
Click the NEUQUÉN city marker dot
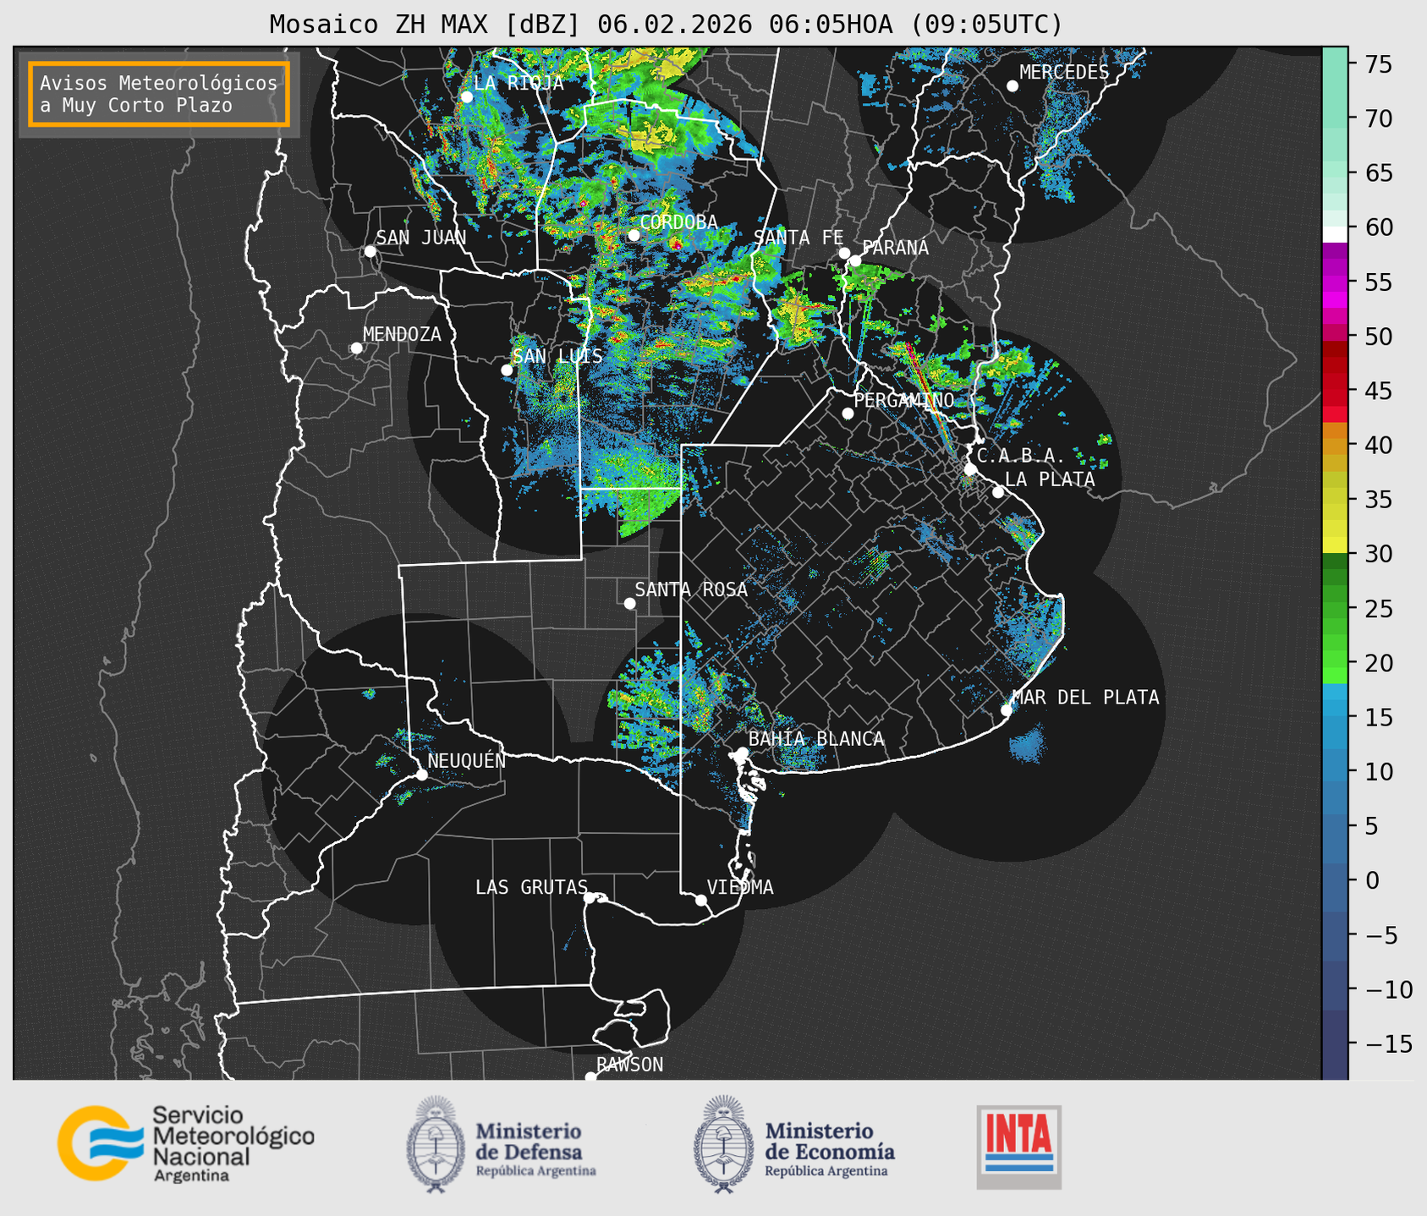tap(421, 775)
